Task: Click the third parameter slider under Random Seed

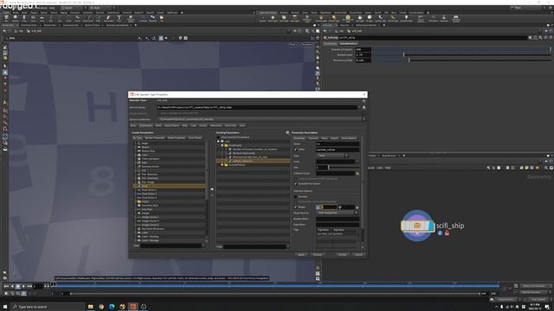Action: tap(461, 60)
